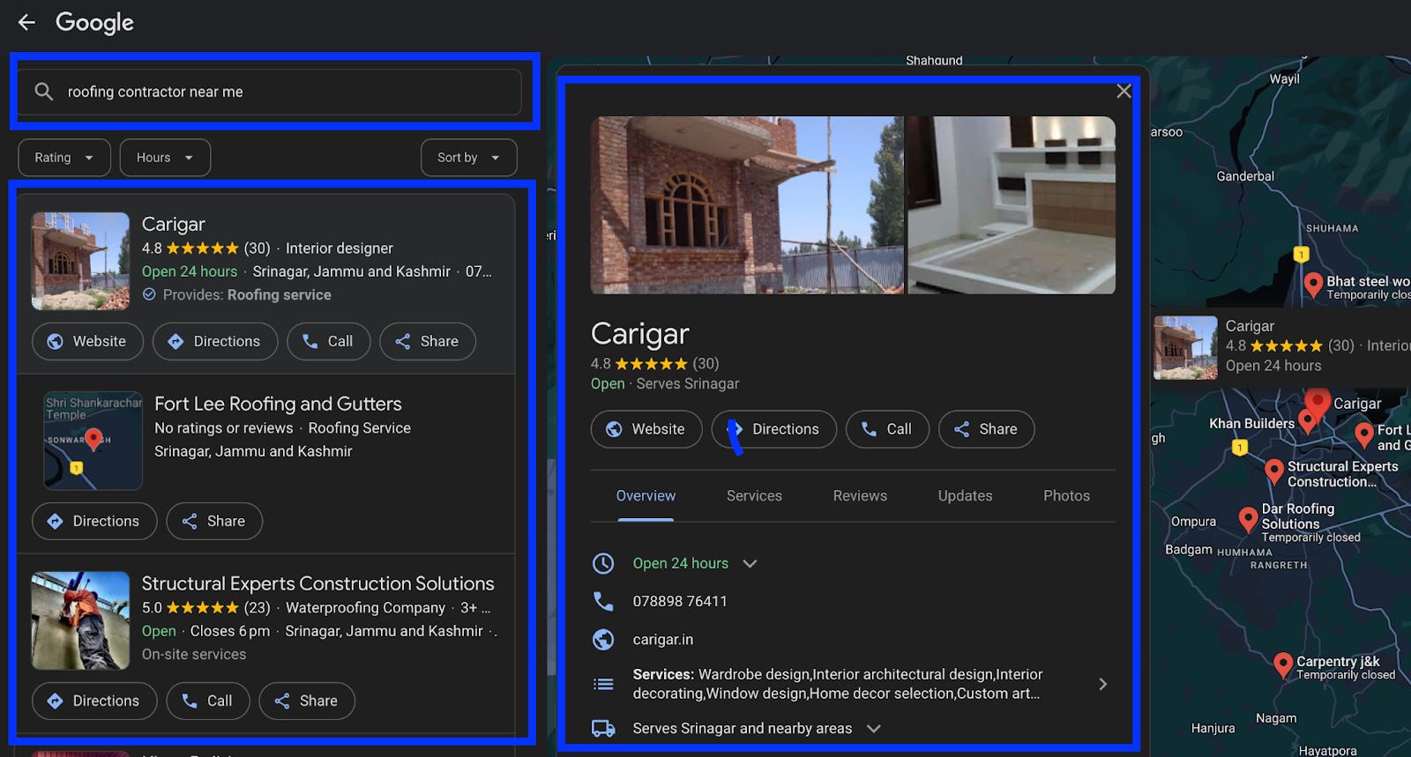The width and height of the screenshot is (1411, 757).
Task: Expand Serves Srinagar and nearby areas chevron
Action: coord(873,729)
